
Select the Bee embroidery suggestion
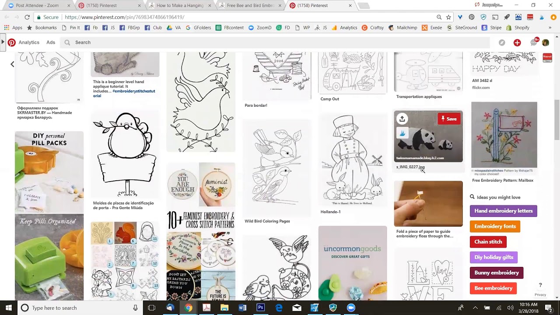click(493, 288)
